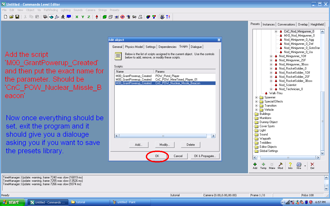
Task: Select the running character mode icon
Action: (63, 17)
